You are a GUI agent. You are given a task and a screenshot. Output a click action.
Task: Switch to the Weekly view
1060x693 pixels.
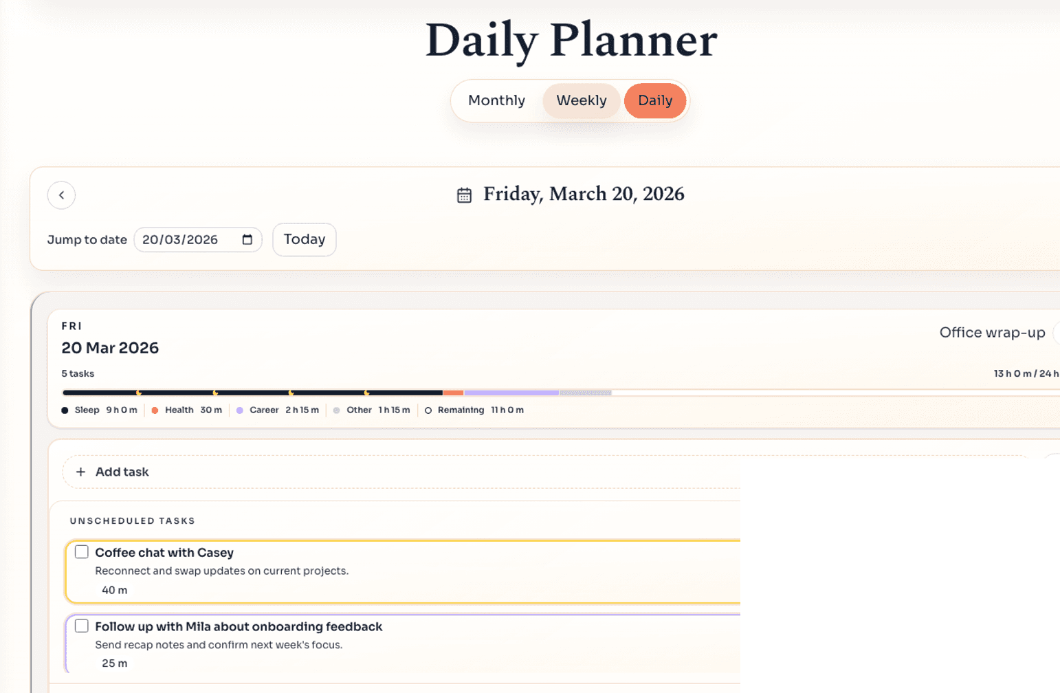pos(581,100)
